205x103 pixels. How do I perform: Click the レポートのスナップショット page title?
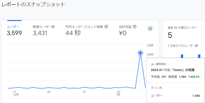point(33,4)
